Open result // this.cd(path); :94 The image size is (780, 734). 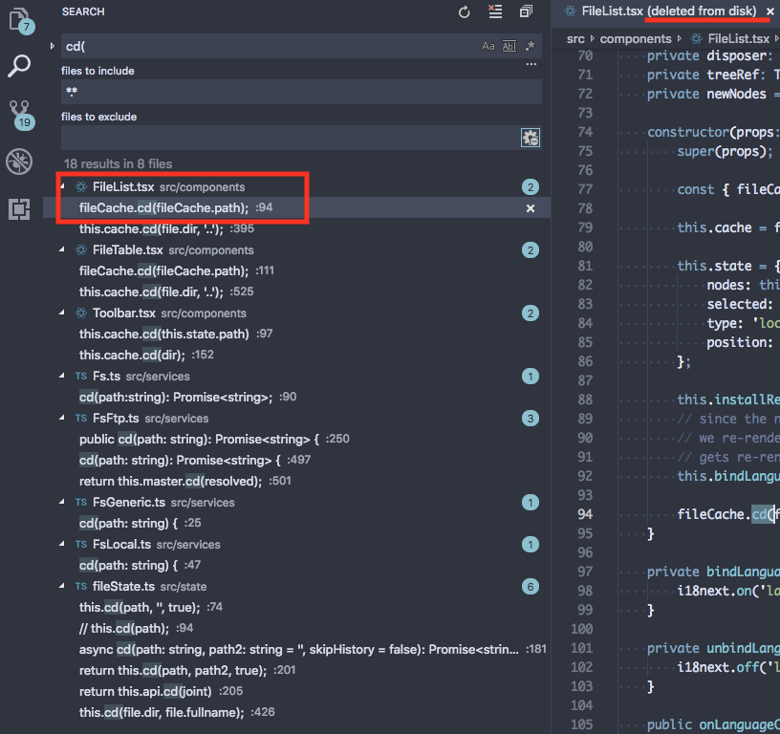[x=297, y=628]
